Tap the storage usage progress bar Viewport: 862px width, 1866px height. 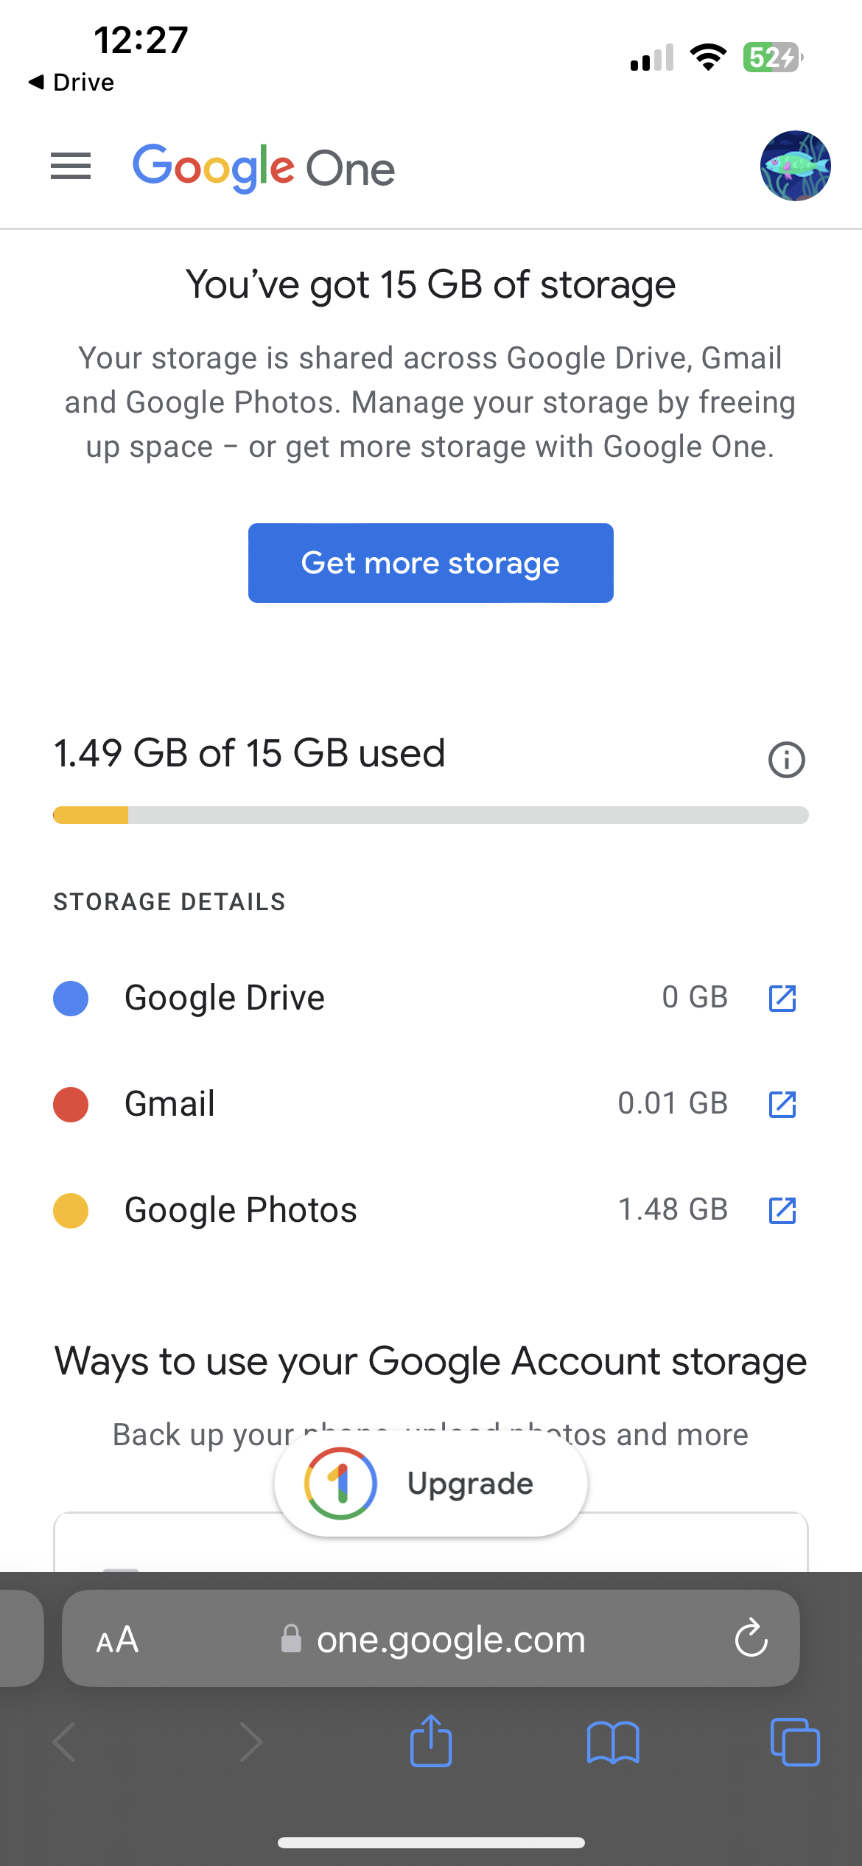pyautogui.click(x=431, y=815)
